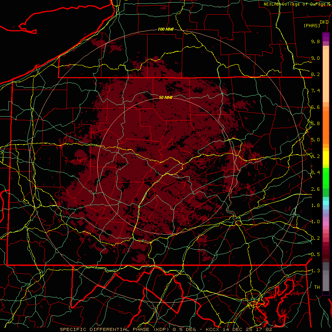Click the [PHAS] units label
This screenshot has height=332, width=332.
pos(312,25)
